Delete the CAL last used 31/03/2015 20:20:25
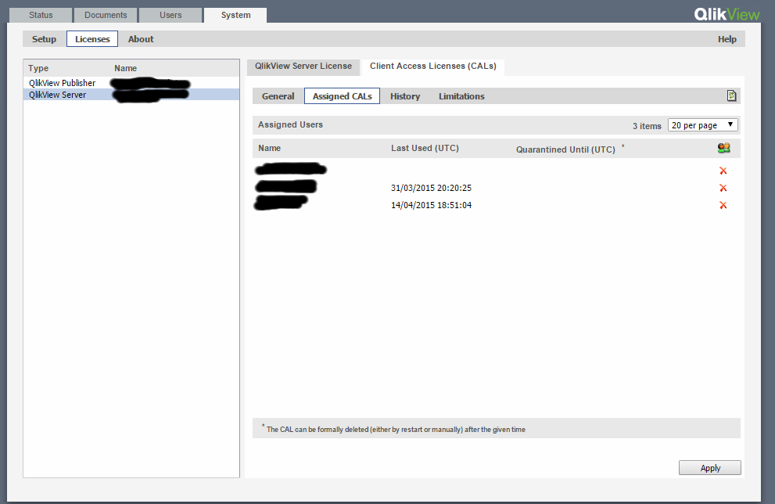This screenshot has width=775, height=504. (x=723, y=188)
